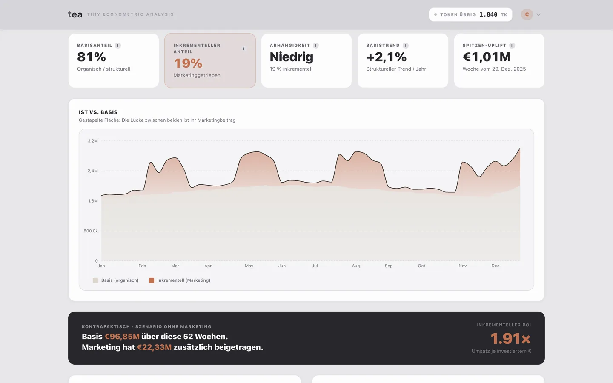
Task: Click the 'Tiny Econometric Analysis' tagline
Action: [x=131, y=14]
